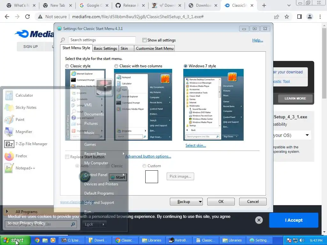Click the browser address bar URL

138,17
